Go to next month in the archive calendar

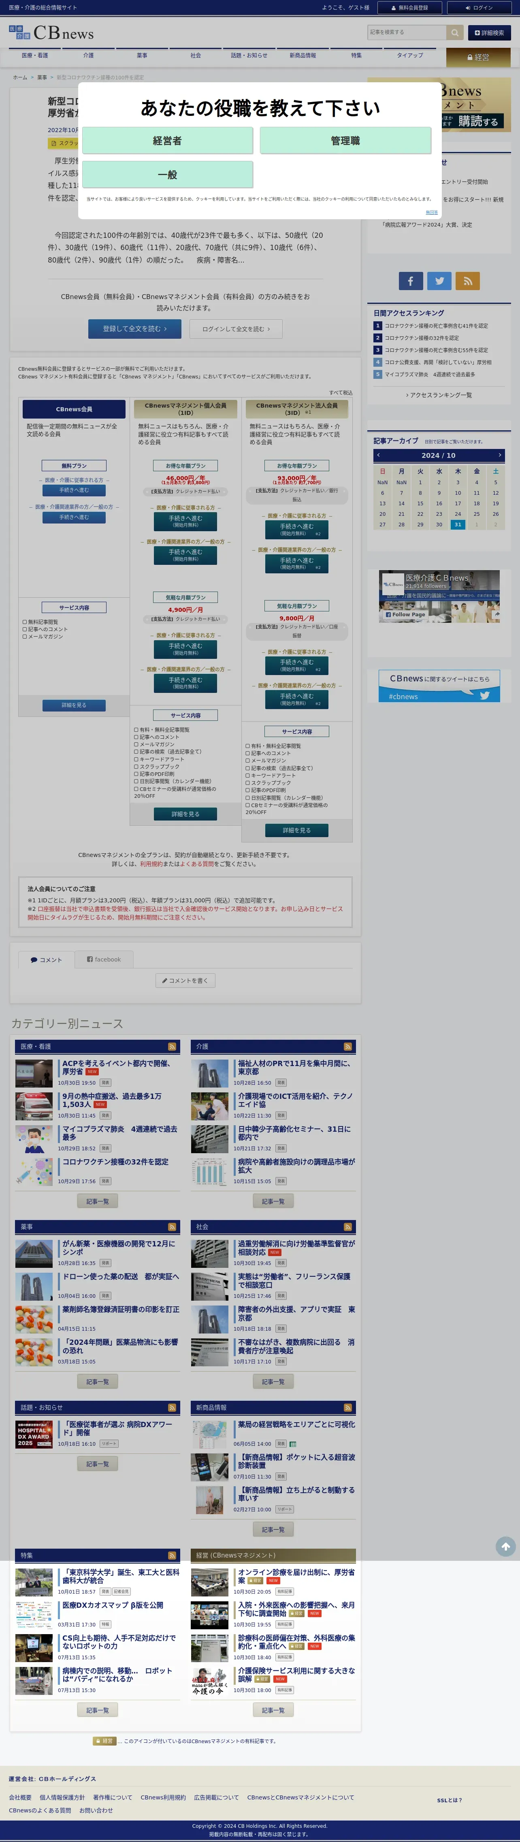pyautogui.click(x=499, y=455)
